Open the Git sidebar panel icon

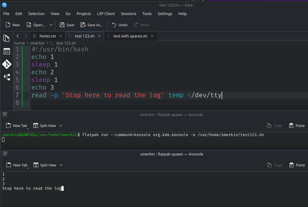pos(6,64)
